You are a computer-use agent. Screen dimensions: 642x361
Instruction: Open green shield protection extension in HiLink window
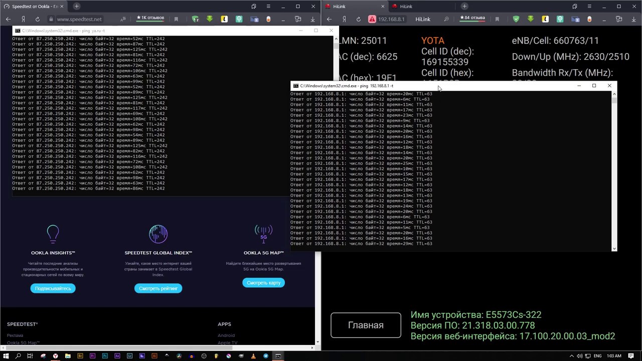click(516, 19)
